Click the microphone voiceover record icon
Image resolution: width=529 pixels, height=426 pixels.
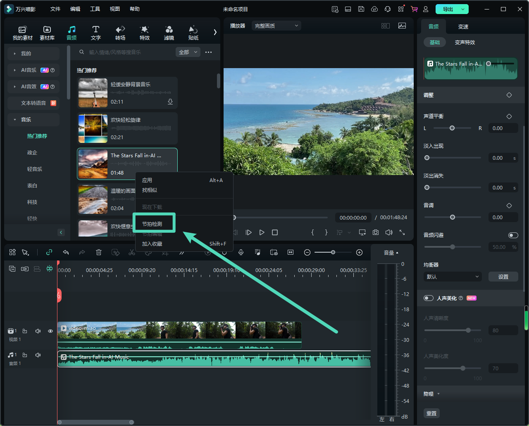coord(241,252)
